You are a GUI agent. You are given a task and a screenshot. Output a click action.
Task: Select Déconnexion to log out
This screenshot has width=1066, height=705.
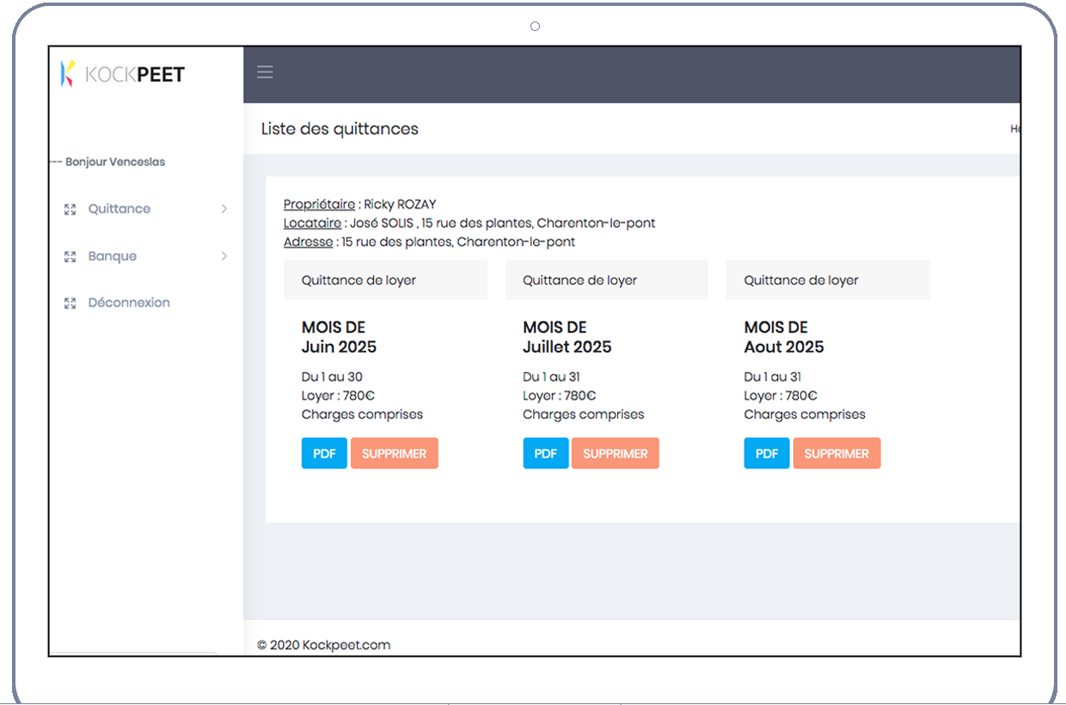click(129, 303)
